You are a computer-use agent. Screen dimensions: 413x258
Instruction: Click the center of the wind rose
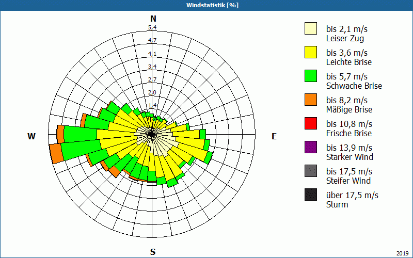click(x=152, y=134)
